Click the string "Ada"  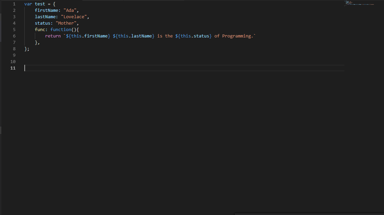click(x=69, y=10)
